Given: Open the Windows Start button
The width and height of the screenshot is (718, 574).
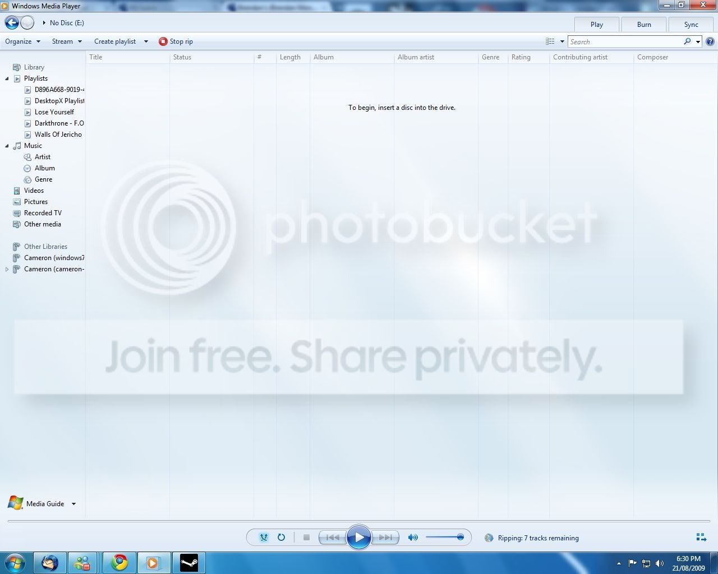Looking at the screenshot, I should [16, 562].
